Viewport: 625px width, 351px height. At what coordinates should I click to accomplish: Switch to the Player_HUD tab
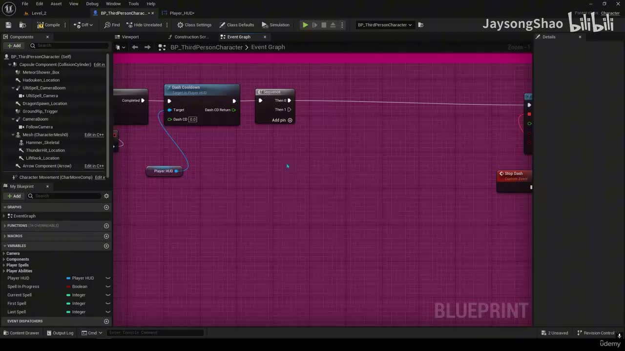[182, 13]
